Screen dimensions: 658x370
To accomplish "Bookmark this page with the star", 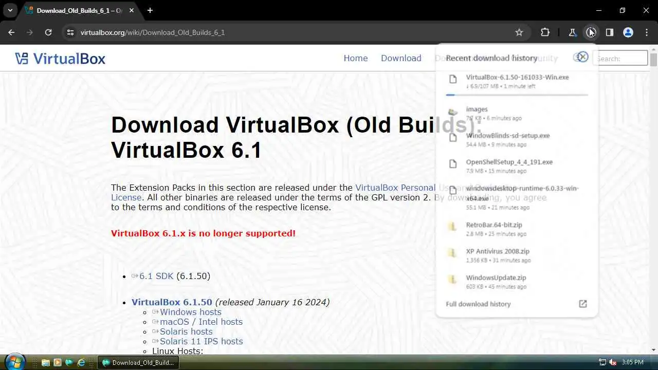I will pyautogui.click(x=519, y=32).
